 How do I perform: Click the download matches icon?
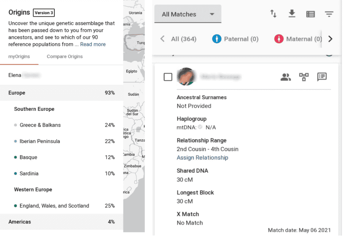tap(292, 14)
